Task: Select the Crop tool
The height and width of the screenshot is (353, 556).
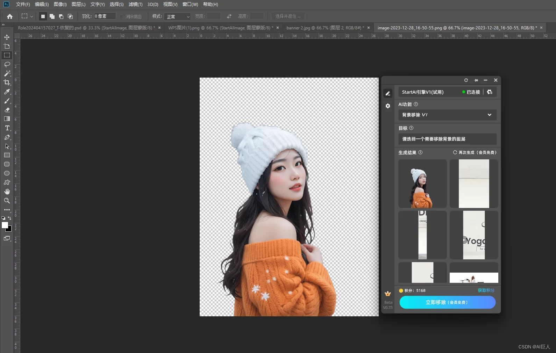Action: [x=7, y=82]
